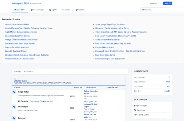Focus the quick search input field

coord(155,10)
